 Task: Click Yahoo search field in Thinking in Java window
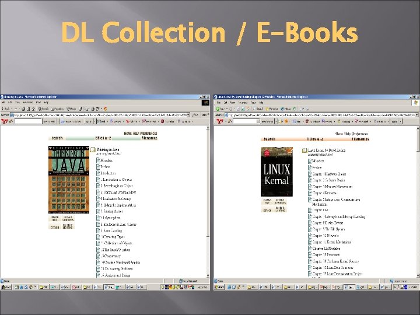coord(28,121)
